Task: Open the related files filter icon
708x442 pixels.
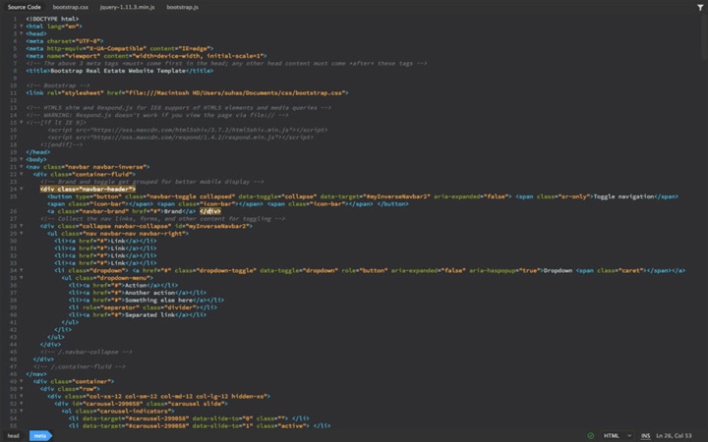Action: click(x=700, y=7)
